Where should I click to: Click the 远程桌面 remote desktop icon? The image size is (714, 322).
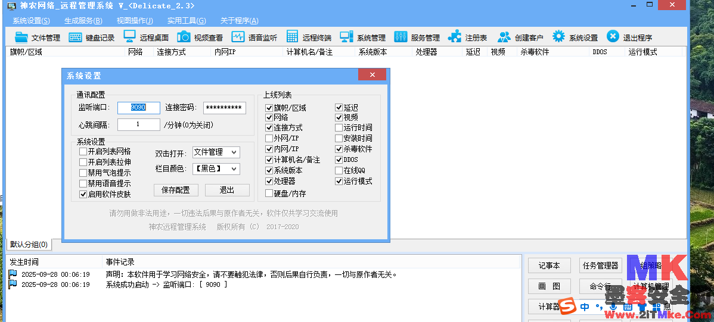click(130, 37)
